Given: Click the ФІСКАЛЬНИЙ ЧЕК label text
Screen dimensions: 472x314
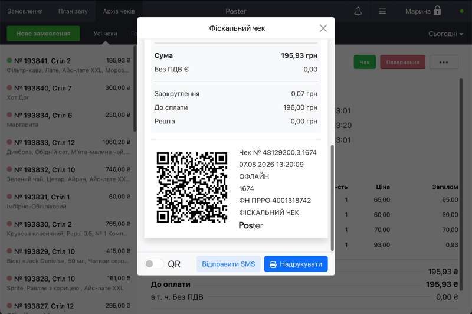Looking at the screenshot, I should 269,212.
